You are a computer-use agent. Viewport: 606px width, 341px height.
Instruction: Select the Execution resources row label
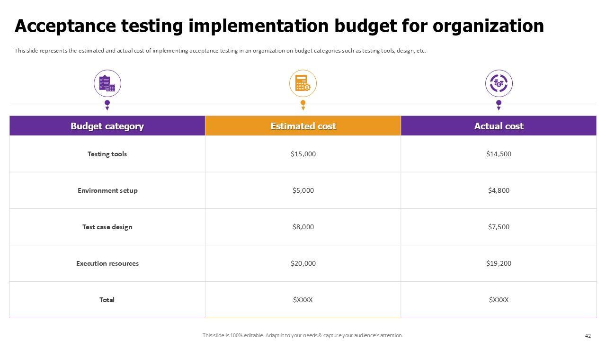click(x=107, y=263)
